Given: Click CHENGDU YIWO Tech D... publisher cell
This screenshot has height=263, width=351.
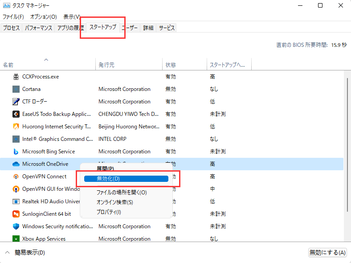Looking at the screenshot, I should click(x=128, y=114).
